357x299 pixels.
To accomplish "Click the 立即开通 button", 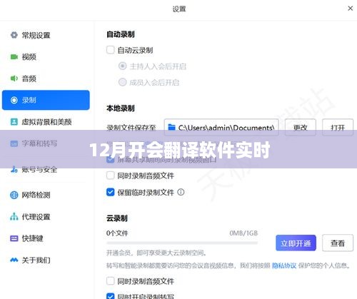I will 296,243.
